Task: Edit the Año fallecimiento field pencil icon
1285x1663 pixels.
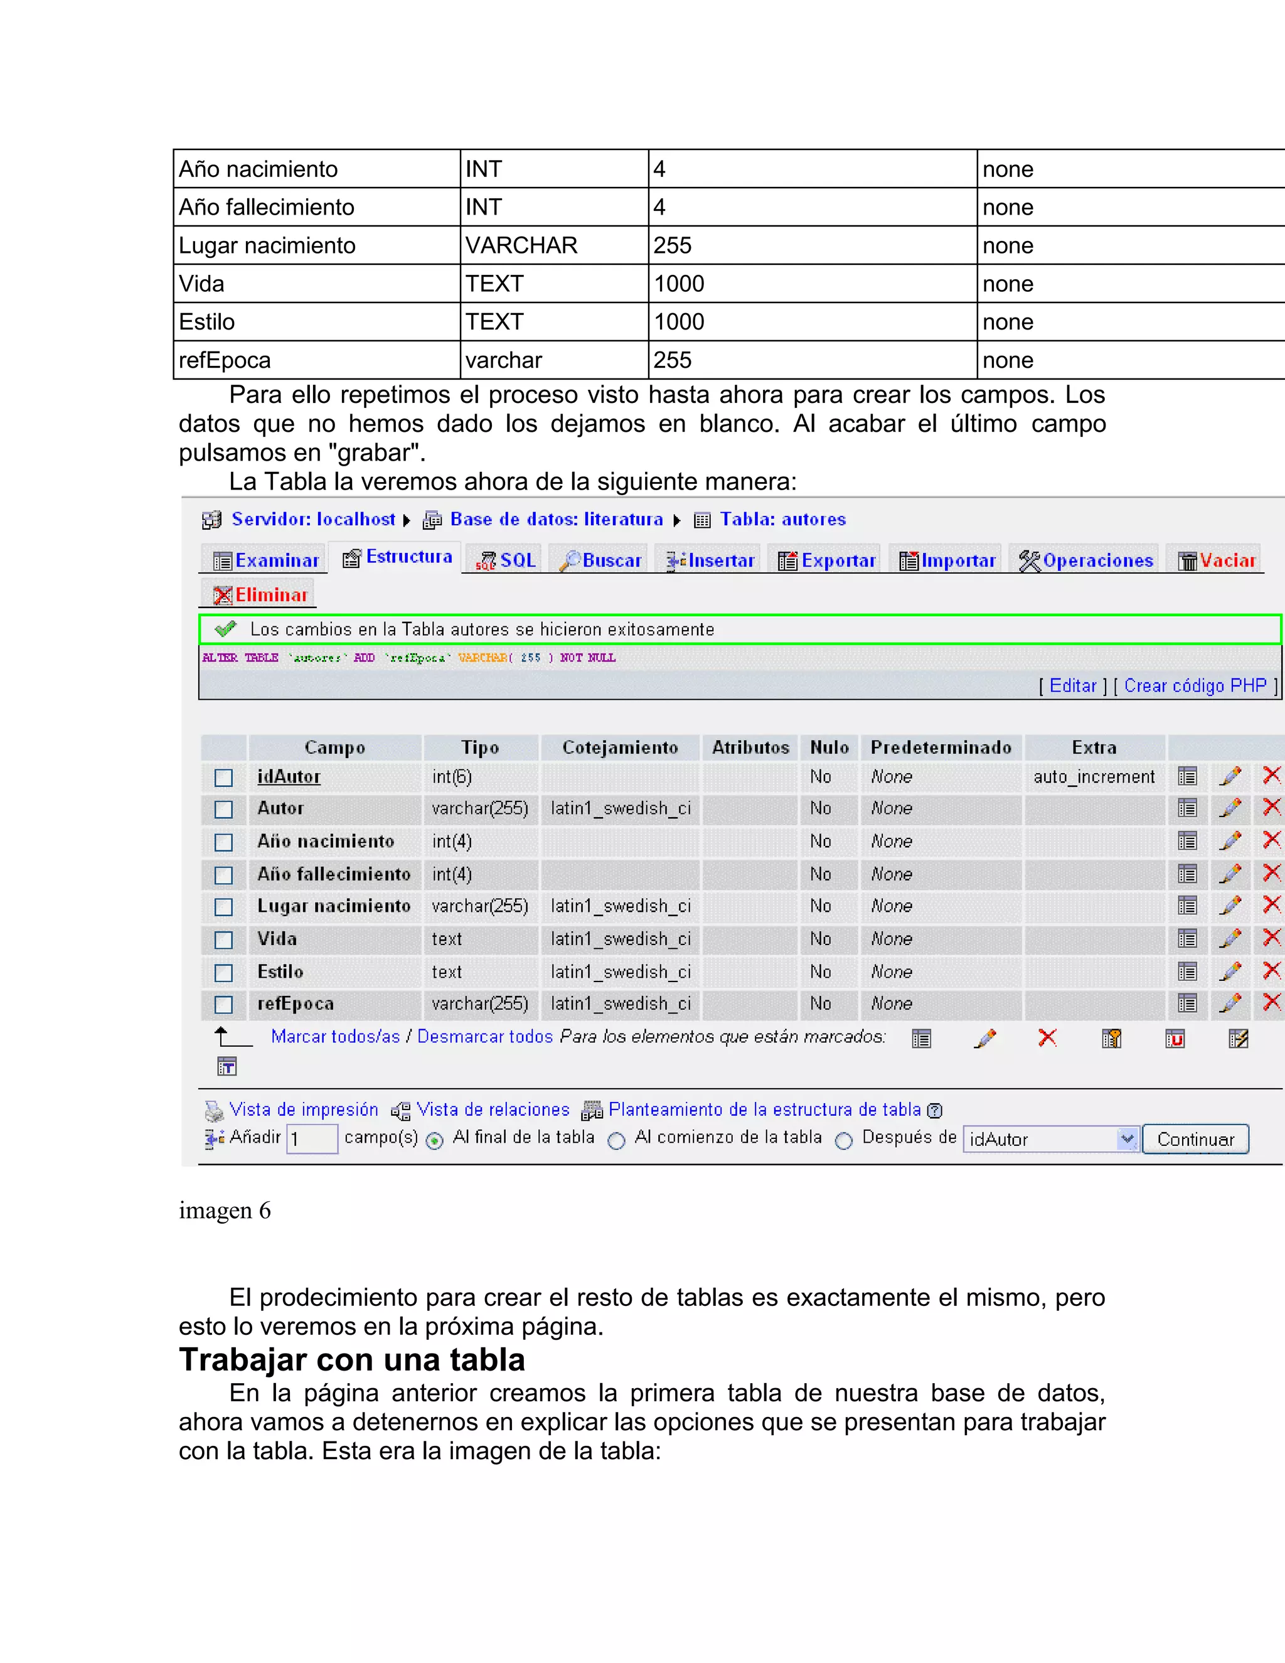Action: pyautogui.click(x=1230, y=874)
